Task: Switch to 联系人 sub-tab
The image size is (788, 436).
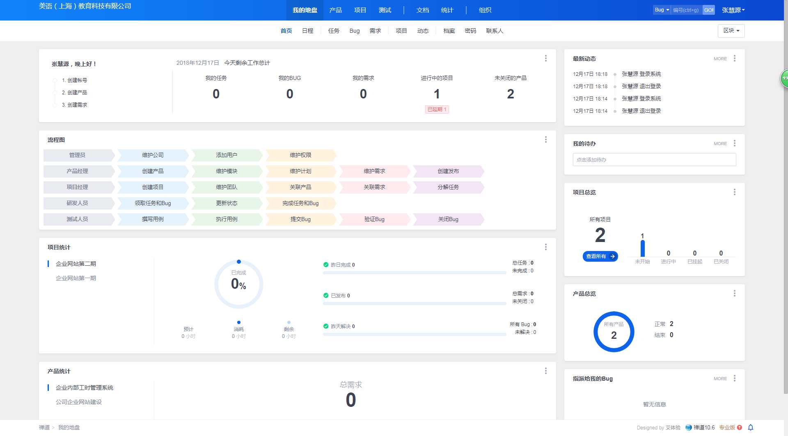Action: tap(495, 31)
